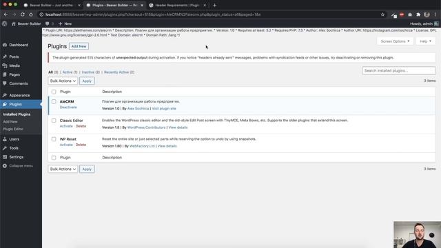Open Appearance in the sidebar

19,95
